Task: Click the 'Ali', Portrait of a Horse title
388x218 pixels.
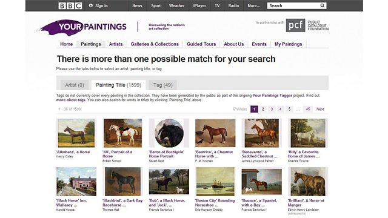Action: [118, 154]
